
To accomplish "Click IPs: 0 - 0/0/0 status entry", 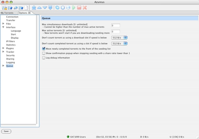I will pos(111,137).
